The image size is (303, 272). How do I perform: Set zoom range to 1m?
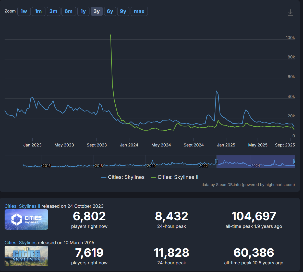[39, 11]
